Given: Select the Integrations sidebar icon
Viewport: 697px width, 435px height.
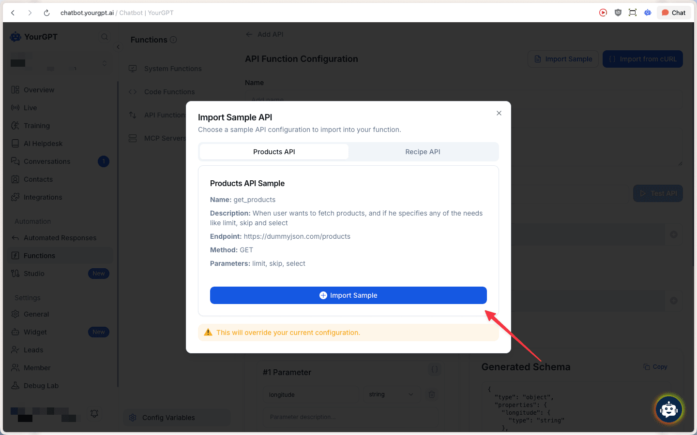Looking at the screenshot, I should pos(15,197).
